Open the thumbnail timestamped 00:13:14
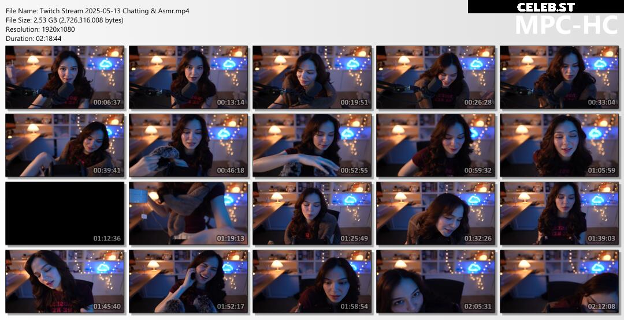Image resolution: width=624 pixels, height=320 pixels. click(x=188, y=77)
